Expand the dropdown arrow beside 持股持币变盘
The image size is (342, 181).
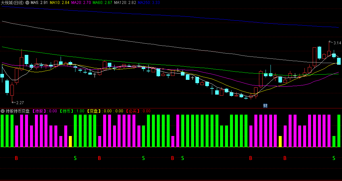pyautogui.click(x=2, y=111)
